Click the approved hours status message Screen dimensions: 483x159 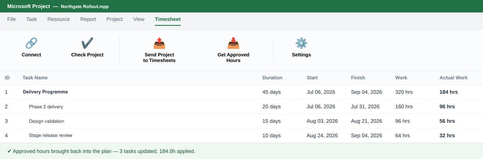tap(101, 151)
